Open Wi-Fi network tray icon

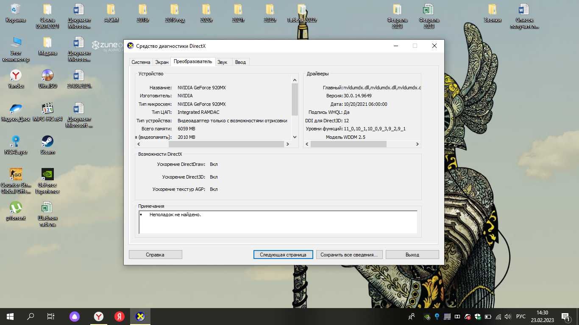click(498, 317)
